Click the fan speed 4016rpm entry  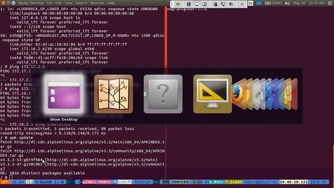point(142,182)
